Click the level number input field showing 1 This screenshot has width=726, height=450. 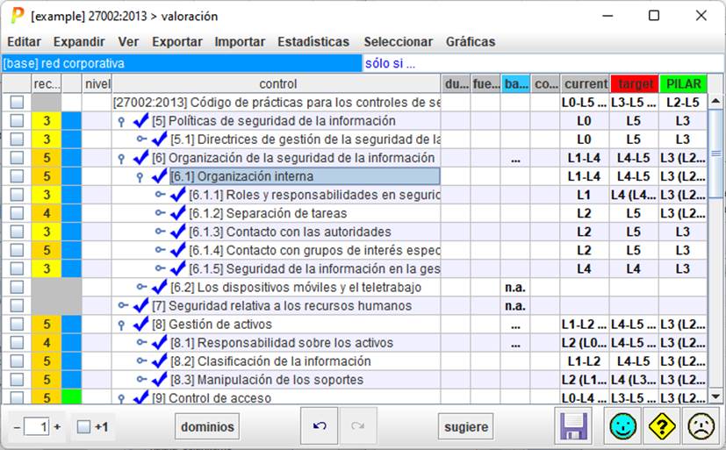(37, 426)
